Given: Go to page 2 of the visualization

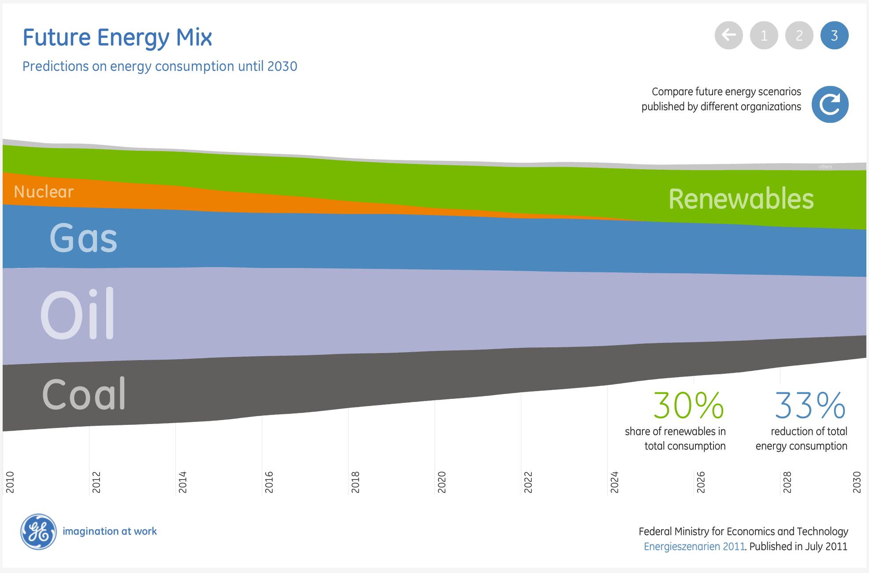Looking at the screenshot, I should [799, 35].
